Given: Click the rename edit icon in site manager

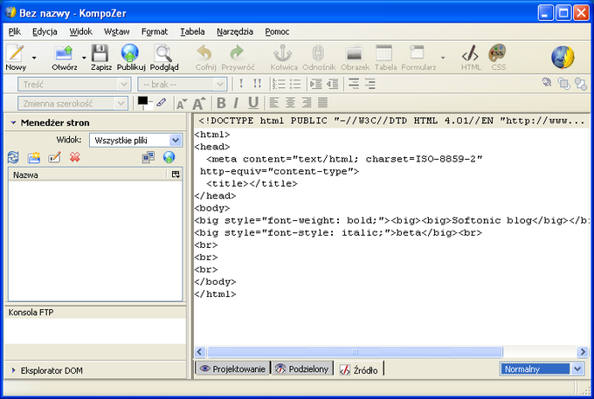Looking at the screenshot, I should [54, 157].
